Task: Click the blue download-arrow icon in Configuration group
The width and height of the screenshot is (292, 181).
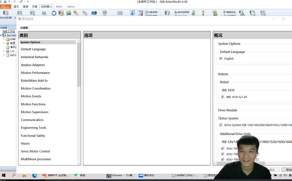Action: (132, 13)
